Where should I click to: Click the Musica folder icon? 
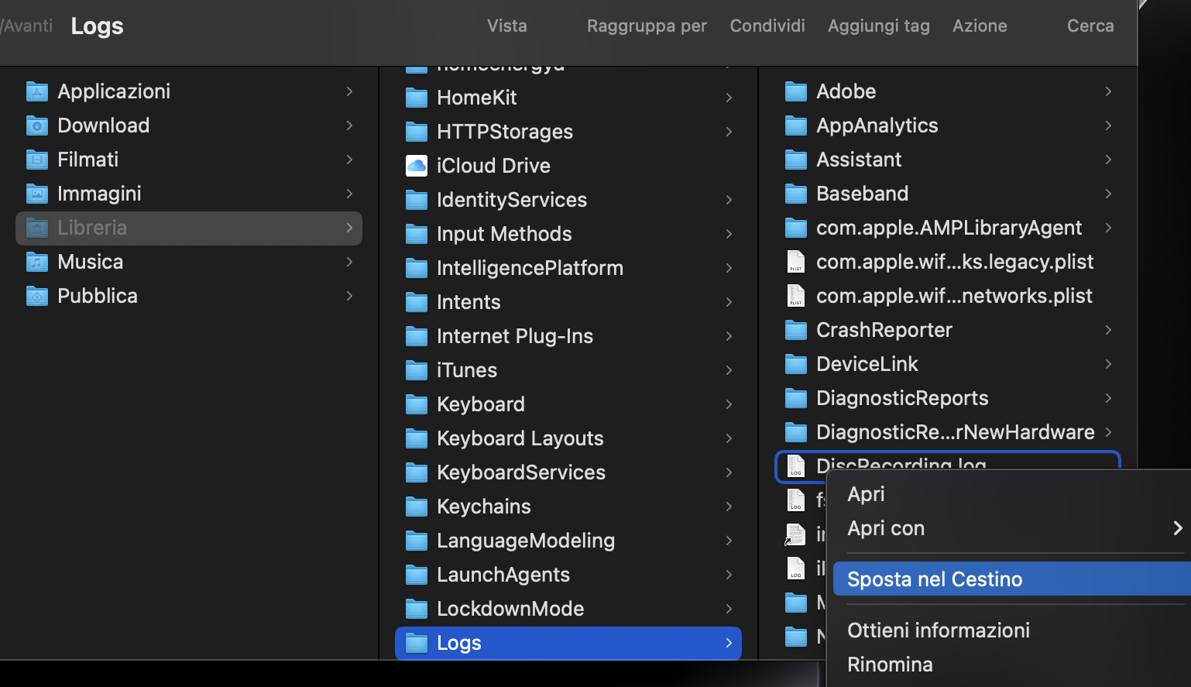pyautogui.click(x=37, y=262)
